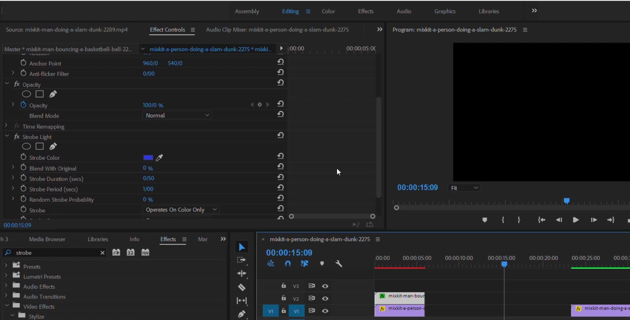630x320 pixels.
Task: Play the program monitor
Action: click(x=576, y=220)
